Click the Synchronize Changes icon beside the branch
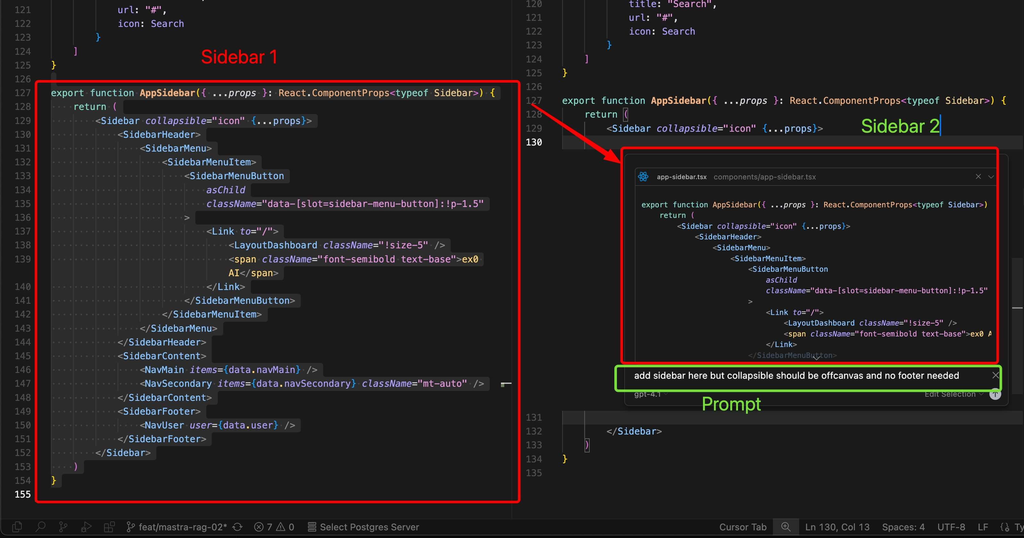 pos(238,527)
